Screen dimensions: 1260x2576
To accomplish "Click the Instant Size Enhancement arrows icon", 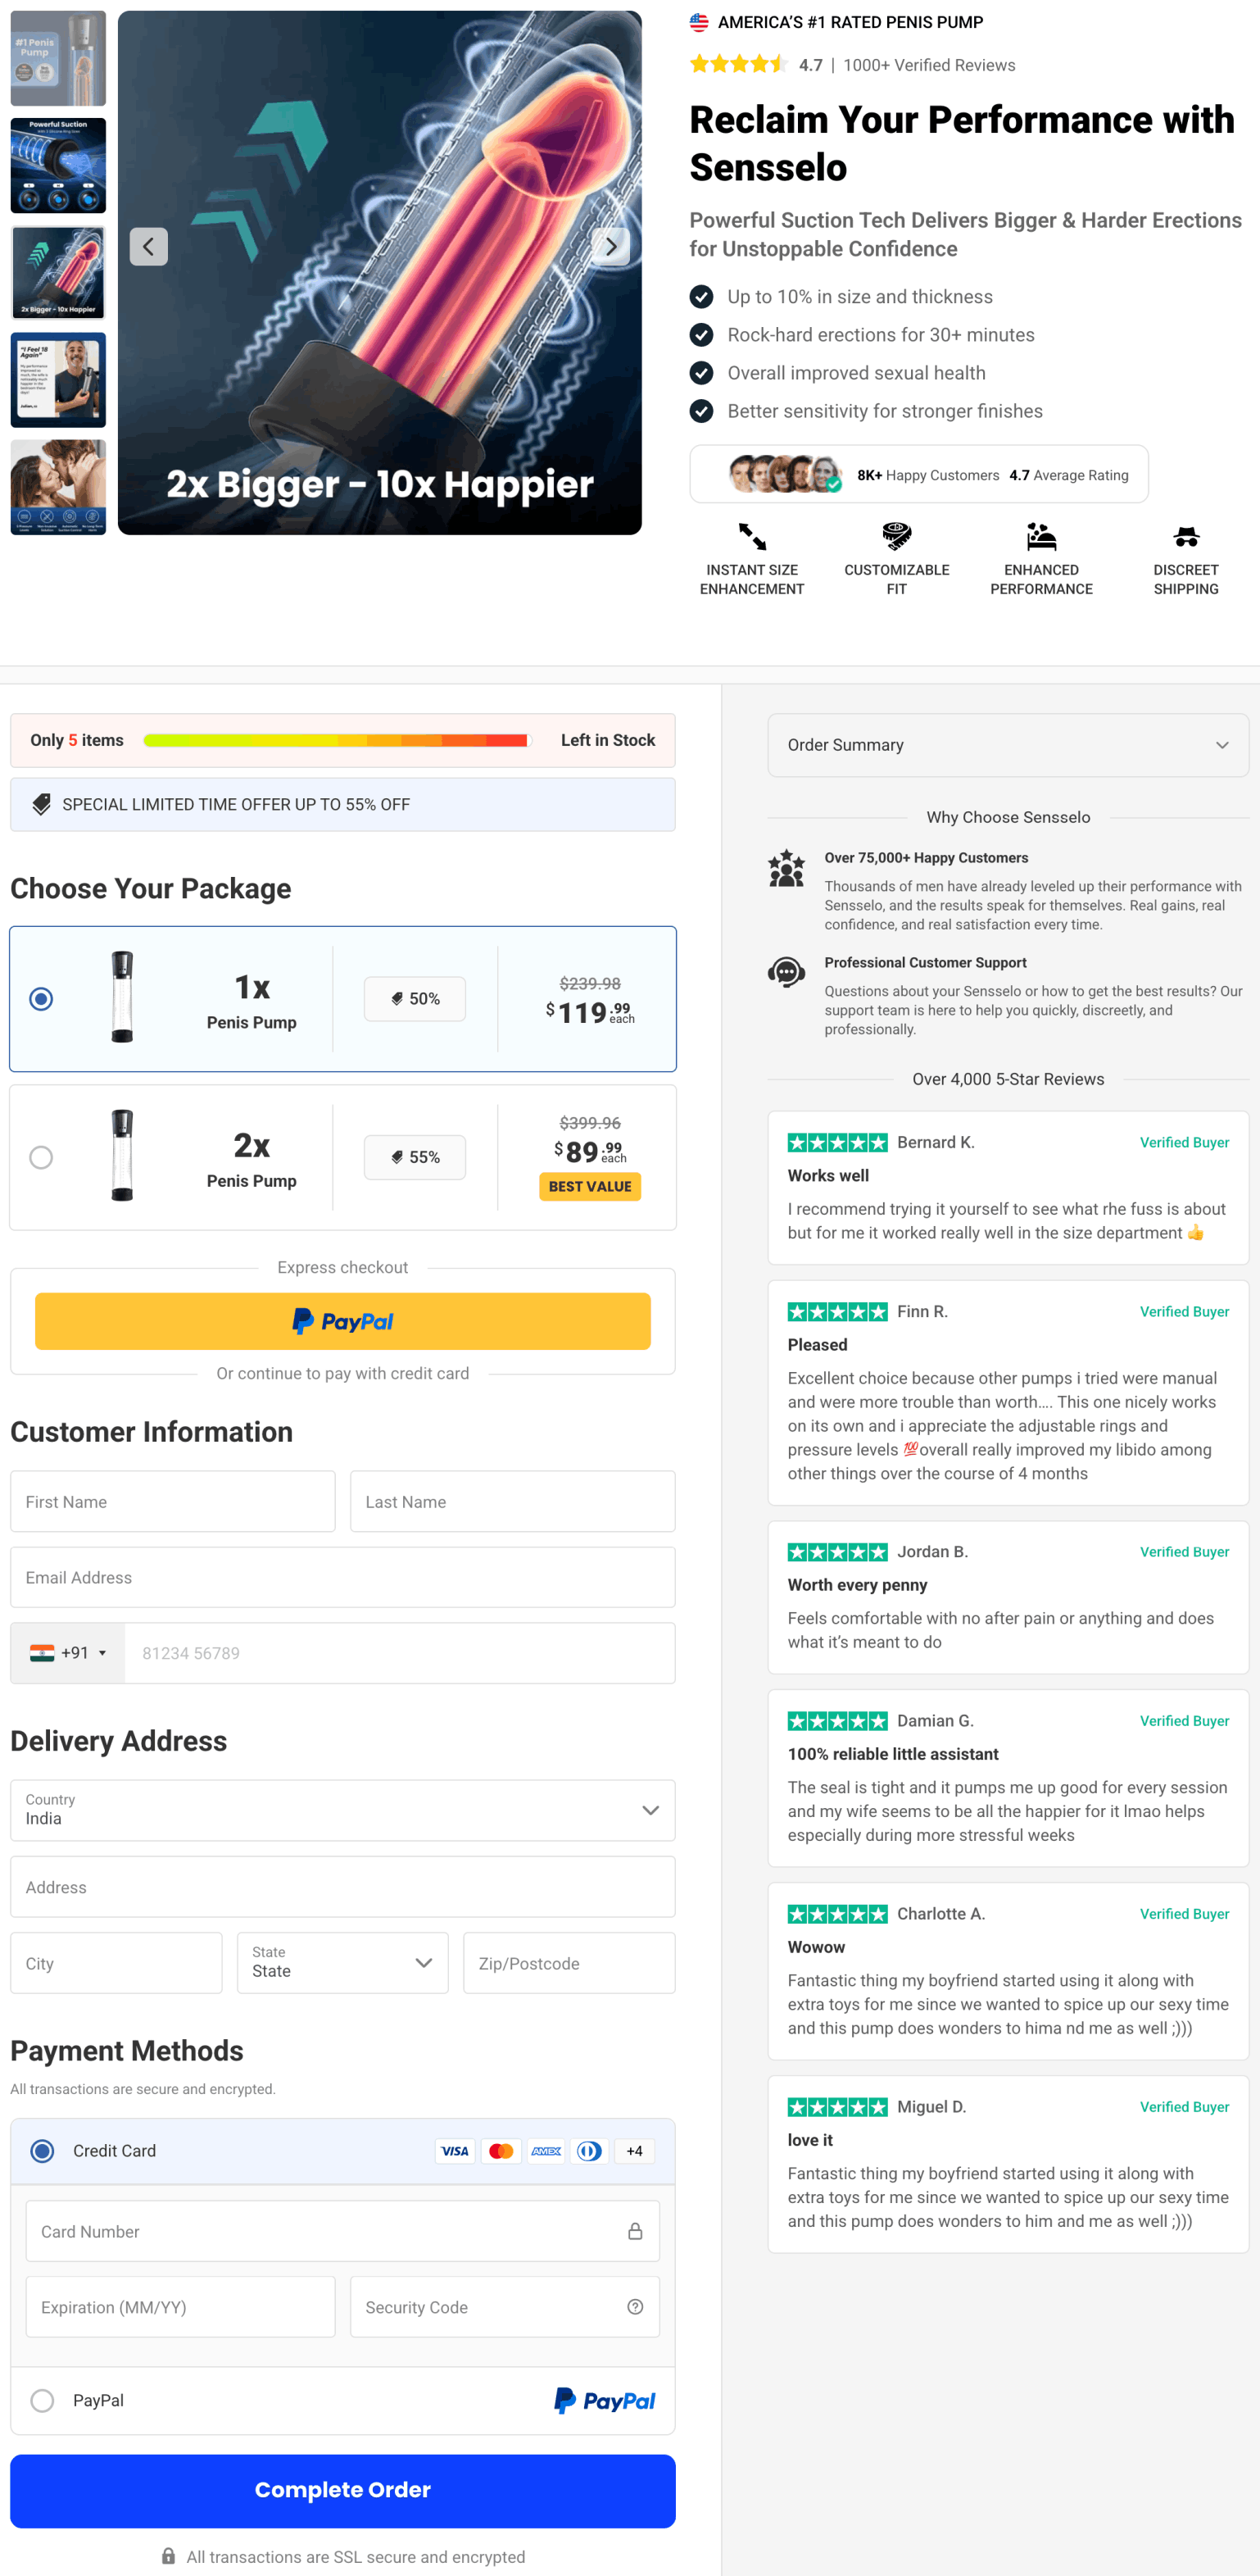I will [752, 536].
